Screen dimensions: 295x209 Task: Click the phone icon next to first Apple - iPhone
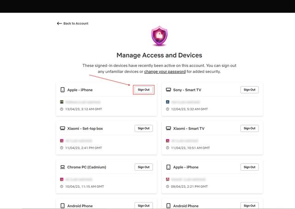pyautogui.click(x=63, y=90)
